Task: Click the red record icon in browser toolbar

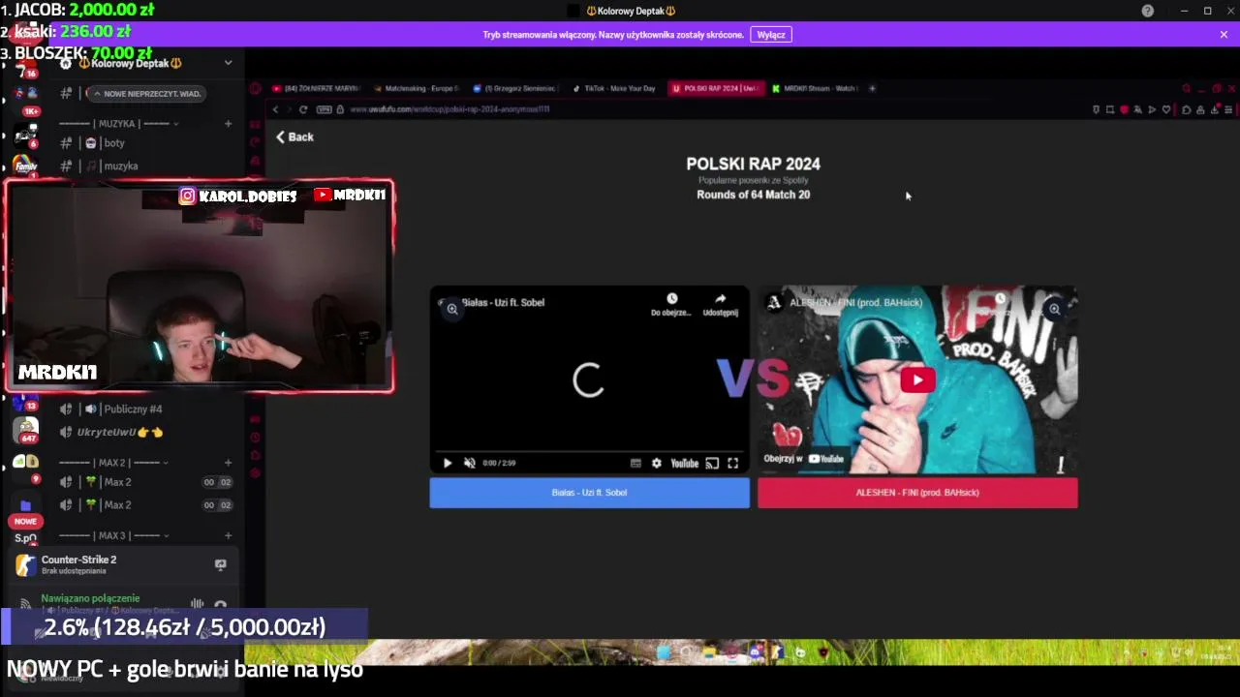Action: coord(1124,109)
